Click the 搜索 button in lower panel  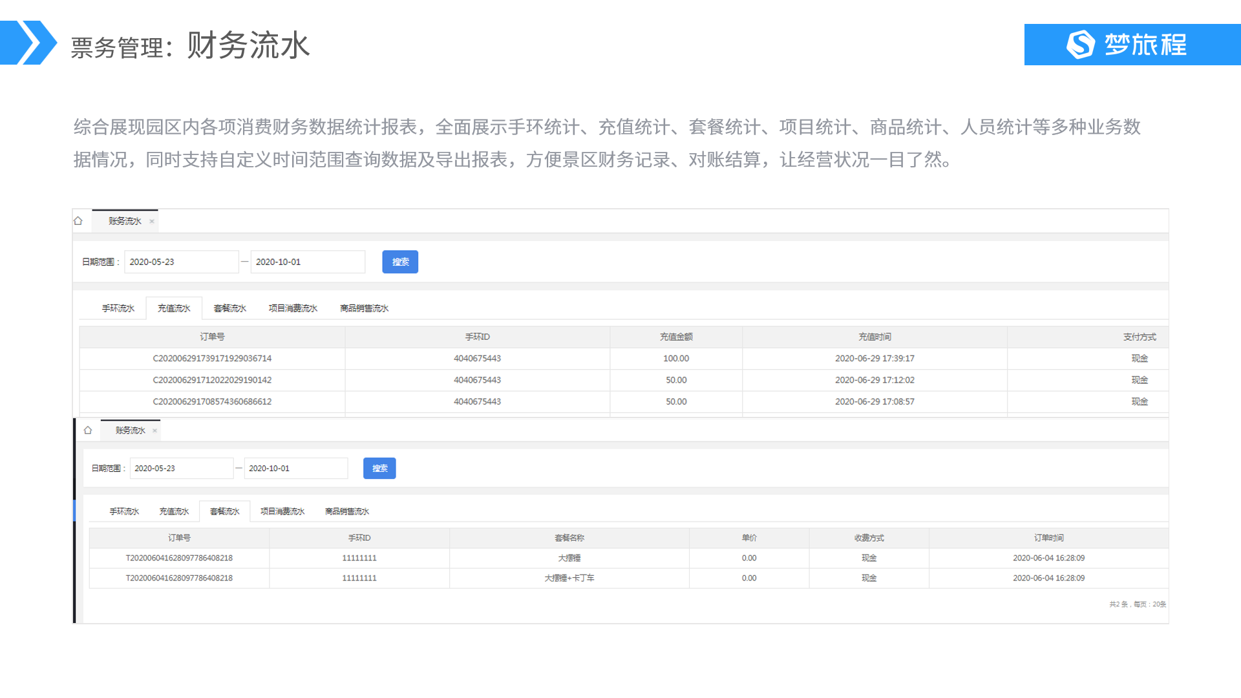click(379, 469)
